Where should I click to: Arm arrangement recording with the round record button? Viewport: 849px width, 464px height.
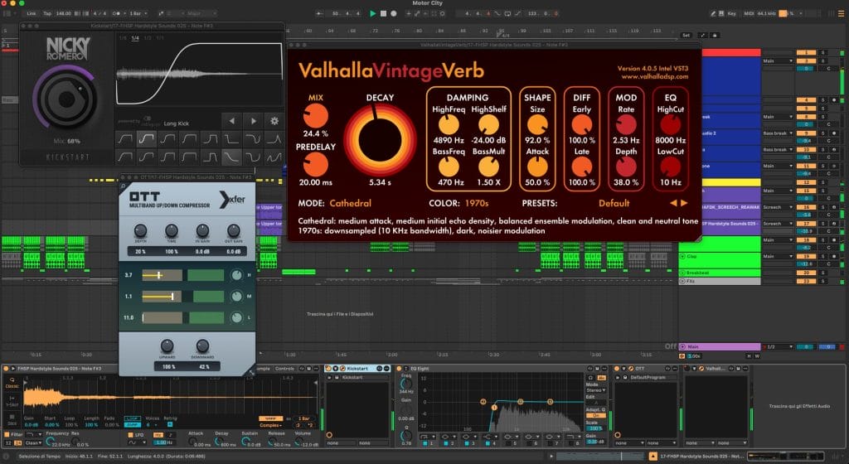coord(394,13)
